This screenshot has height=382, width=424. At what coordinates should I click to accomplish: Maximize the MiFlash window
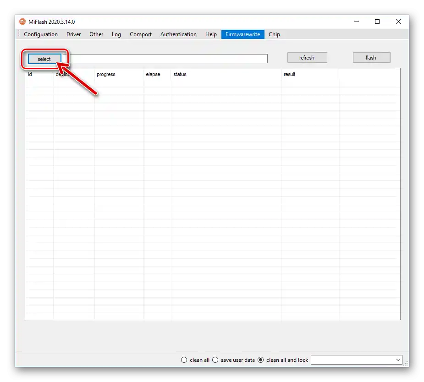(x=377, y=22)
